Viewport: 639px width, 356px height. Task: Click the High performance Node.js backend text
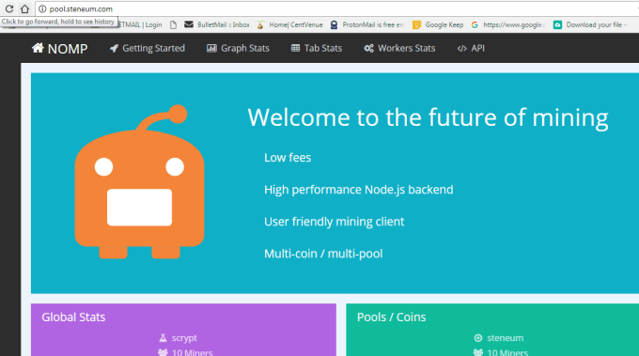click(x=359, y=190)
